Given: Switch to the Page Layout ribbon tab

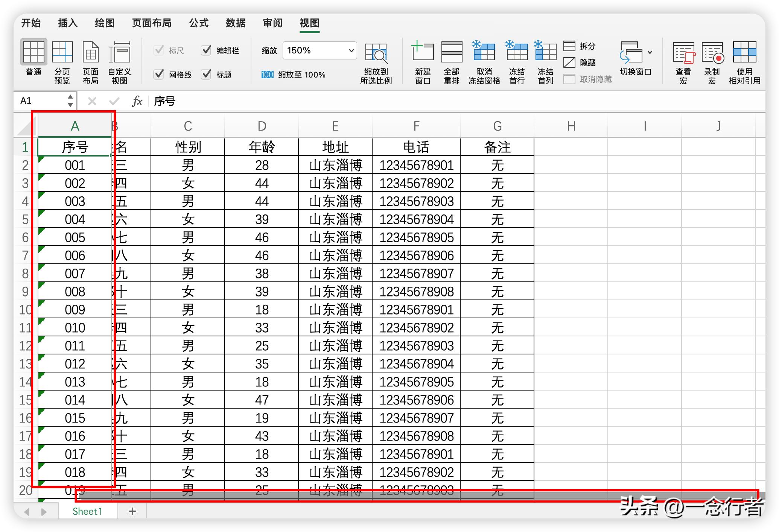Looking at the screenshot, I should tap(152, 23).
